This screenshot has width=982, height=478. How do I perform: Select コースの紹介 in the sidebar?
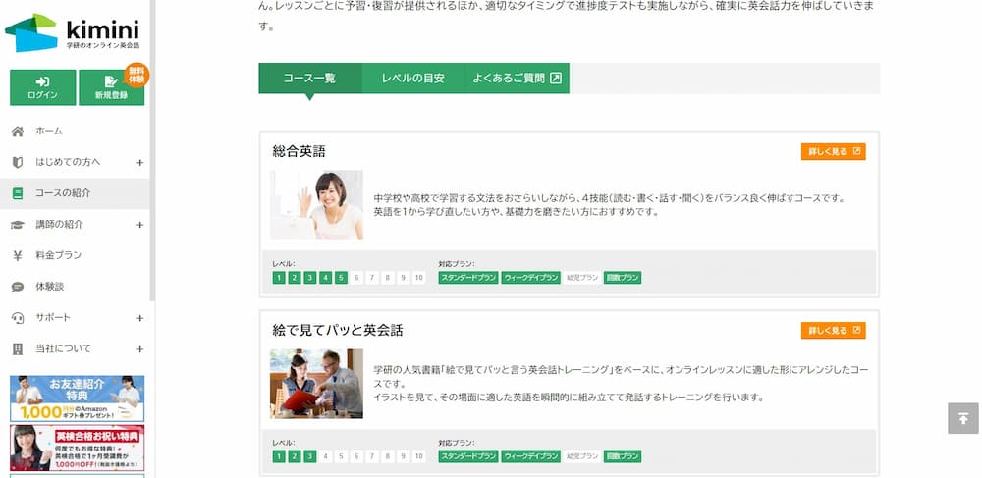tap(75, 193)
